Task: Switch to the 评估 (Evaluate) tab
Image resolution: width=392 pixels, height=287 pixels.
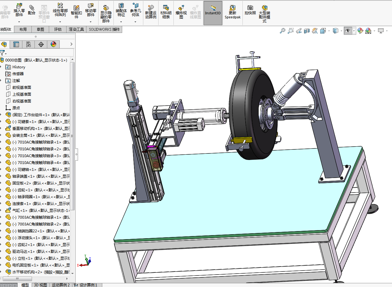Action: [58, 30]
